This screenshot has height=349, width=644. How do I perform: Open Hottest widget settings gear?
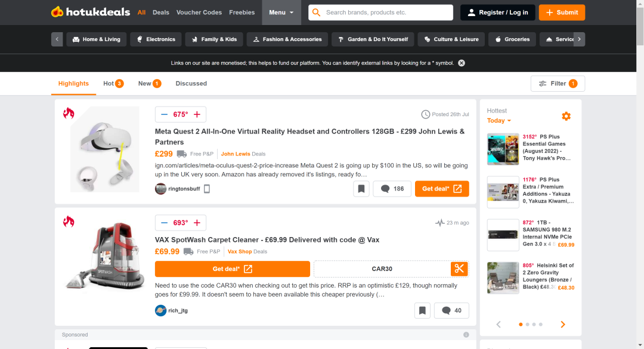point(566,116)
